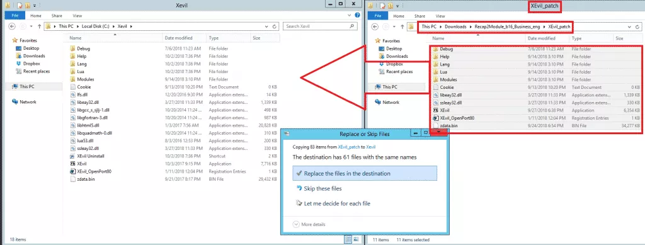Go back in the XEvil_patch window
645x245 pixels.
375,26
